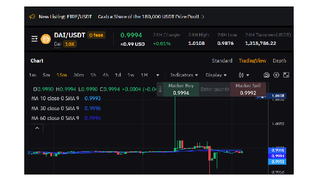Click the 24H Low value 0.9876
This screenshot has height=182, width=317.
click(x=226, y=43)
